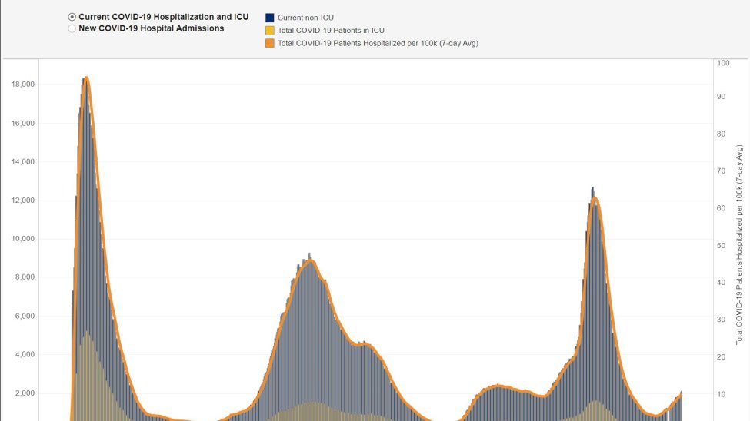Click the 6,000 left axis label
The width and height of the screenshot is (750, 421).
(25, 317)
